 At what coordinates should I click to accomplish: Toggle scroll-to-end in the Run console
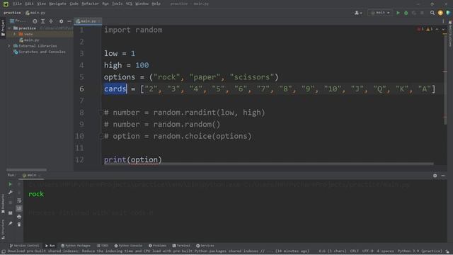pos(19,208)
